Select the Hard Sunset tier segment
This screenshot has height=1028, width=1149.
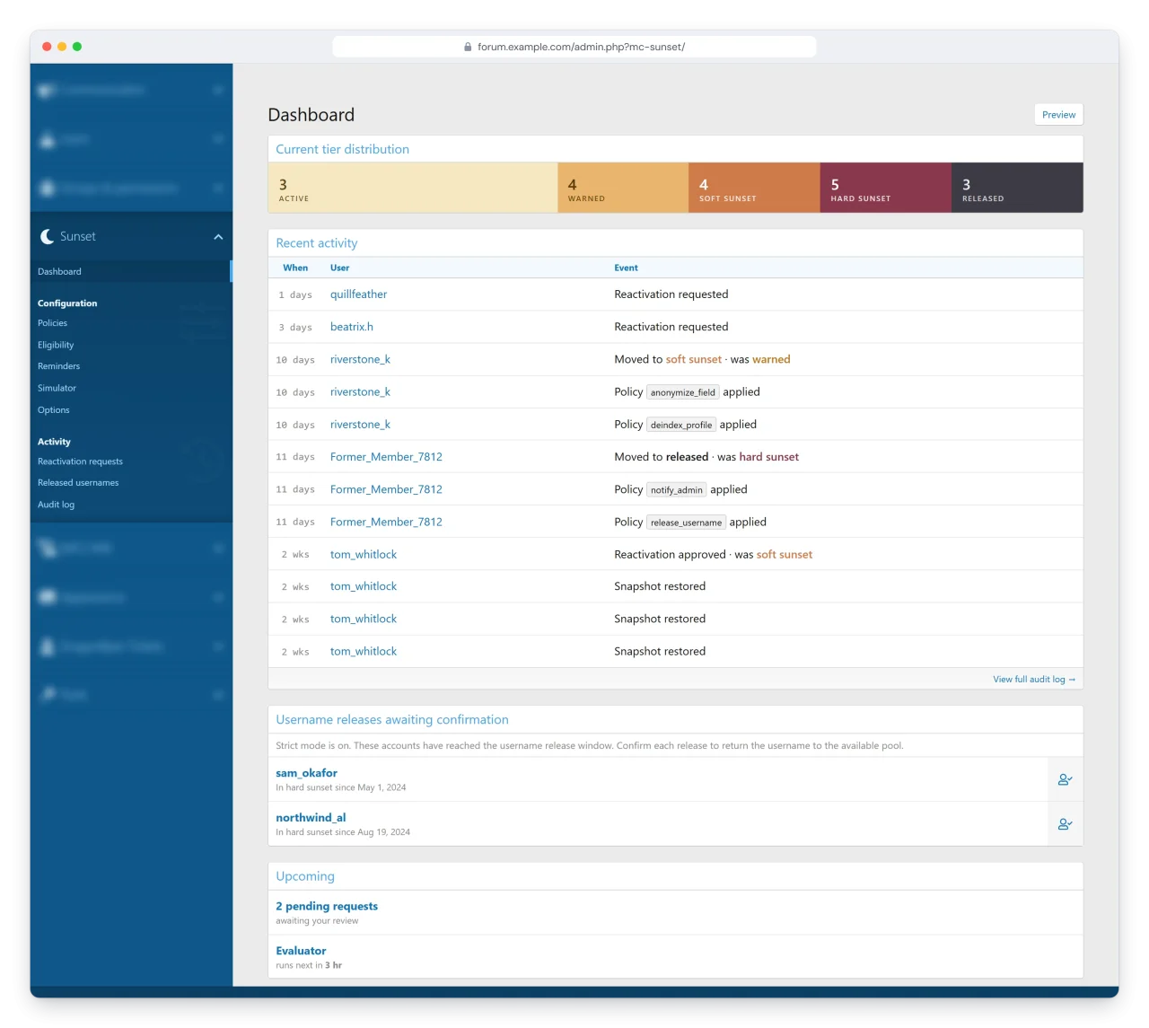tap(886, 188)
